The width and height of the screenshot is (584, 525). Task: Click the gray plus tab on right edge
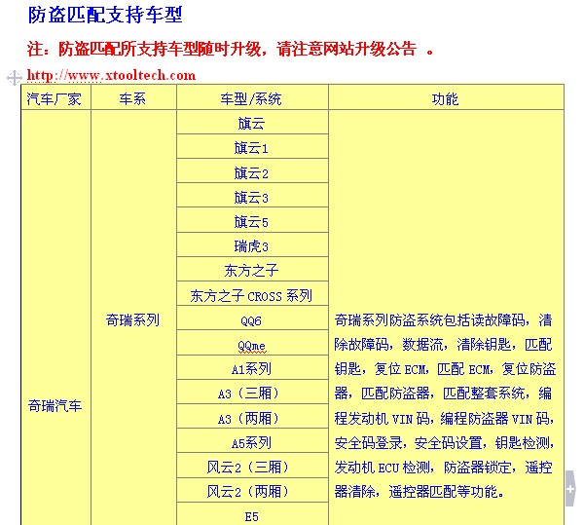(x=570, y=488)
